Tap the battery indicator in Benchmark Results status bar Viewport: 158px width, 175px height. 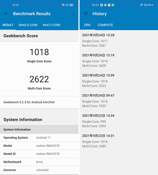(71, 5)
